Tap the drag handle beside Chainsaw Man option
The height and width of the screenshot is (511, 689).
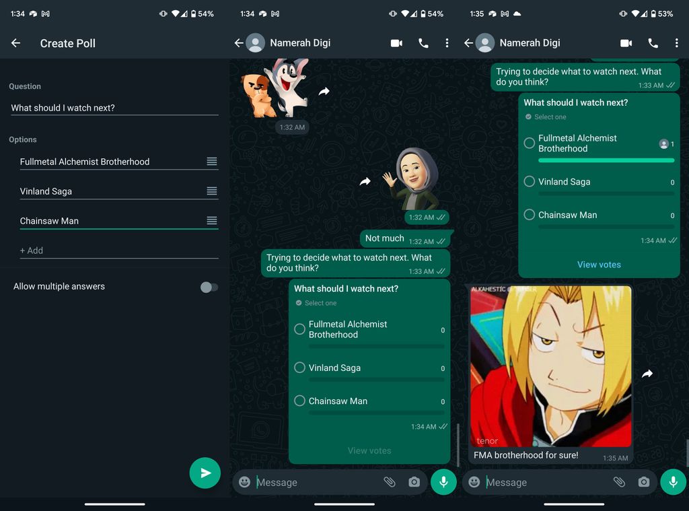pyautogui.click(x=213, y=220)
